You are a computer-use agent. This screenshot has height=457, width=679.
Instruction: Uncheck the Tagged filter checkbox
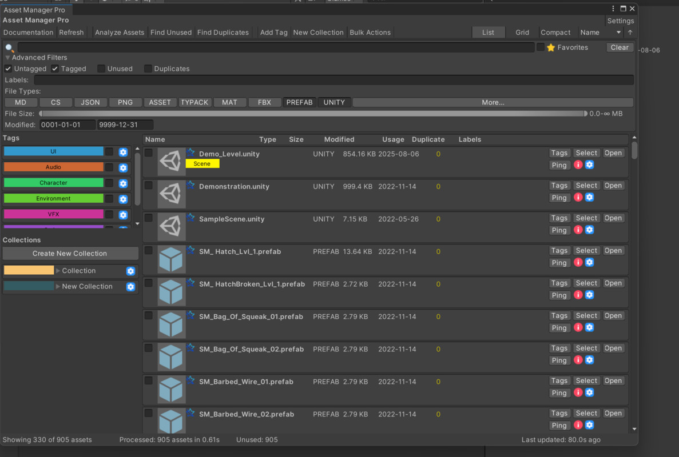[x=54, y=69]
